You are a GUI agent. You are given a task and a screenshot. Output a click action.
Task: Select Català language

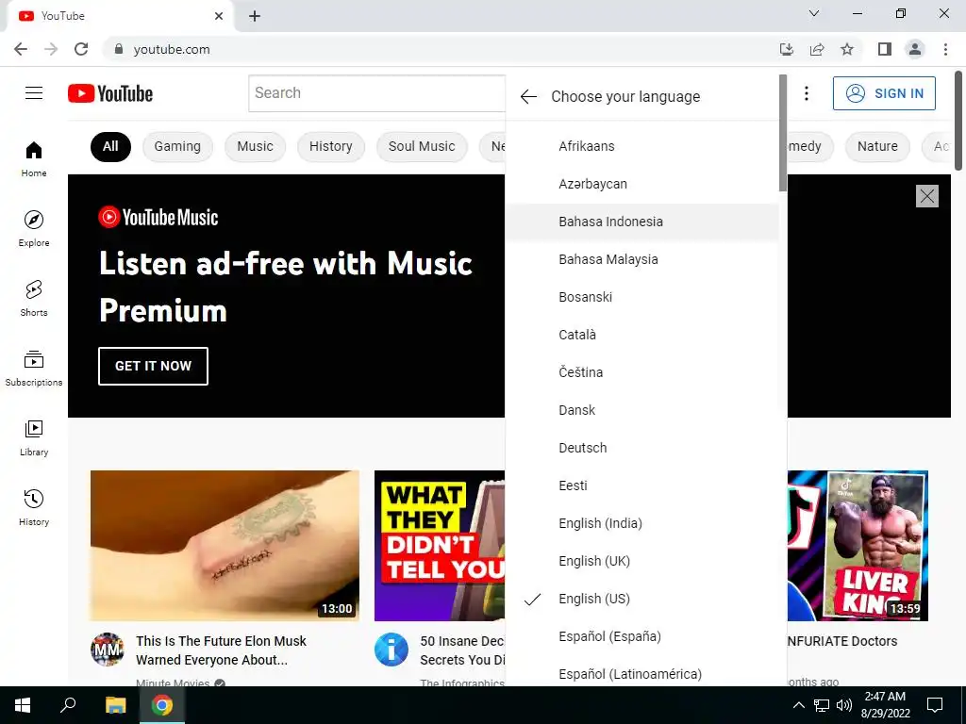tap(641, 335)
